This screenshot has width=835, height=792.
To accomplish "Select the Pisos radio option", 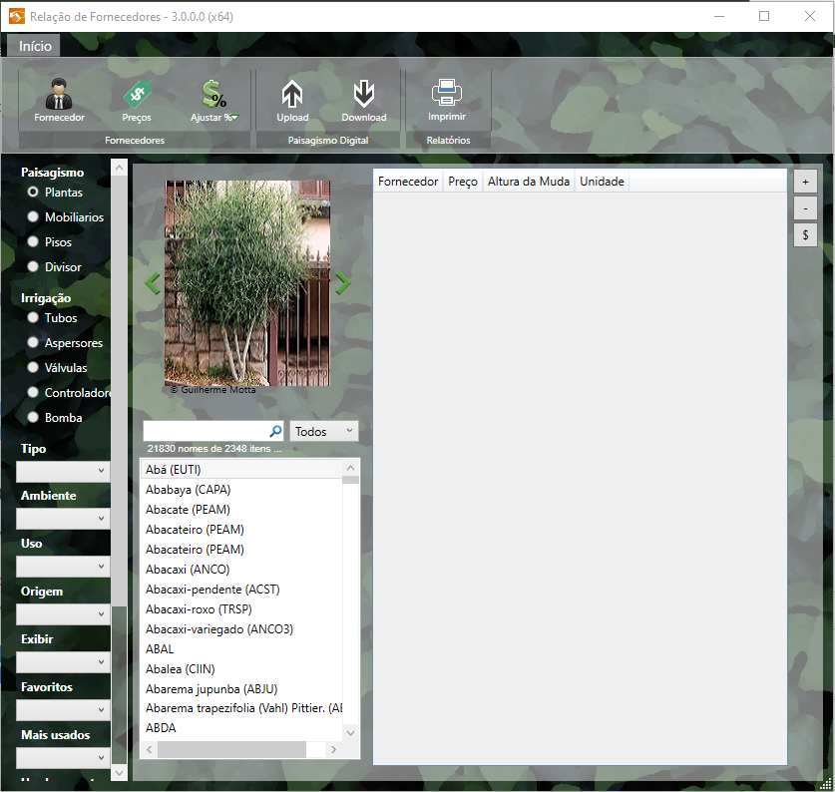I will (x=34, y=241).
